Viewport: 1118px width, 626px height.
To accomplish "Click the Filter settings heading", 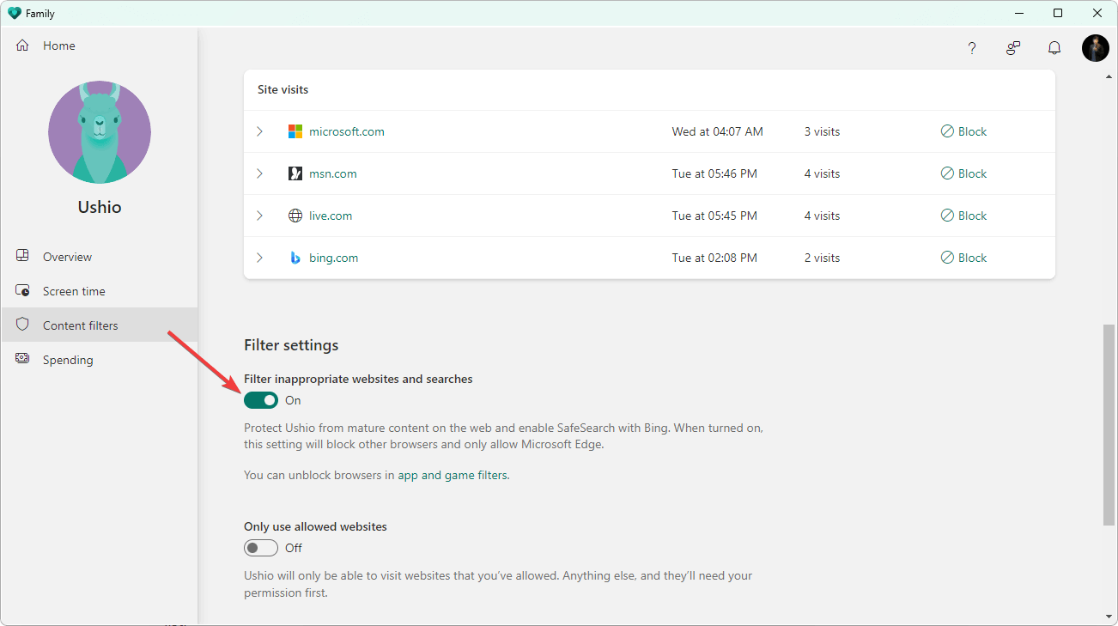I will 291,345.
